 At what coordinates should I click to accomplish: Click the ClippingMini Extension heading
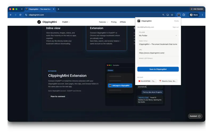[x=67, y=76]
